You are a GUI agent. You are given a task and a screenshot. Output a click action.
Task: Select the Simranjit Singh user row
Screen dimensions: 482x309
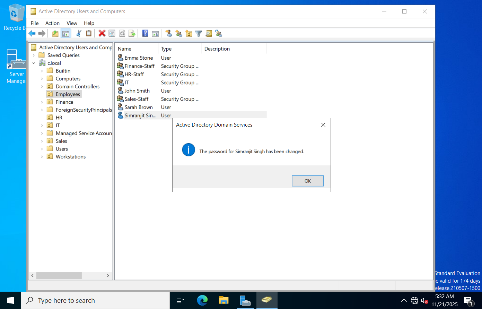[x=192, y=115]
